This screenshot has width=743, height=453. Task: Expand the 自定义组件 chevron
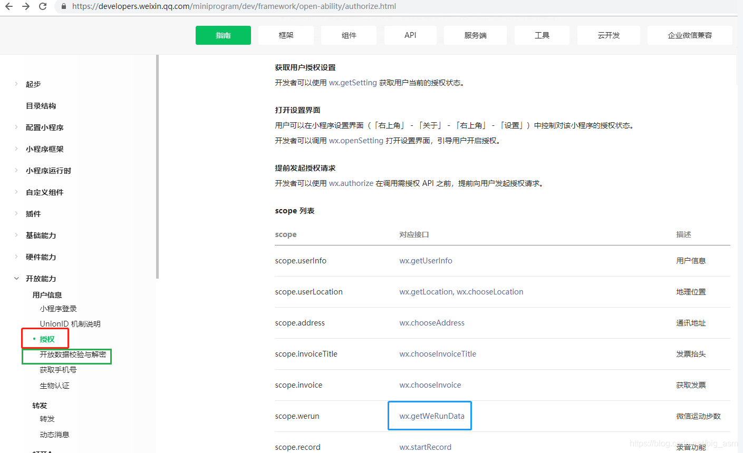(16, 192)
